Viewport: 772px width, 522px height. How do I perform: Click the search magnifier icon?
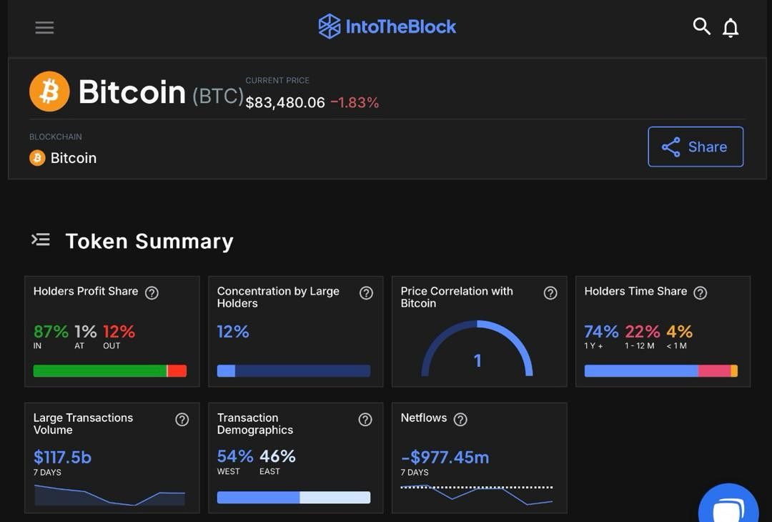pos(701,26)
